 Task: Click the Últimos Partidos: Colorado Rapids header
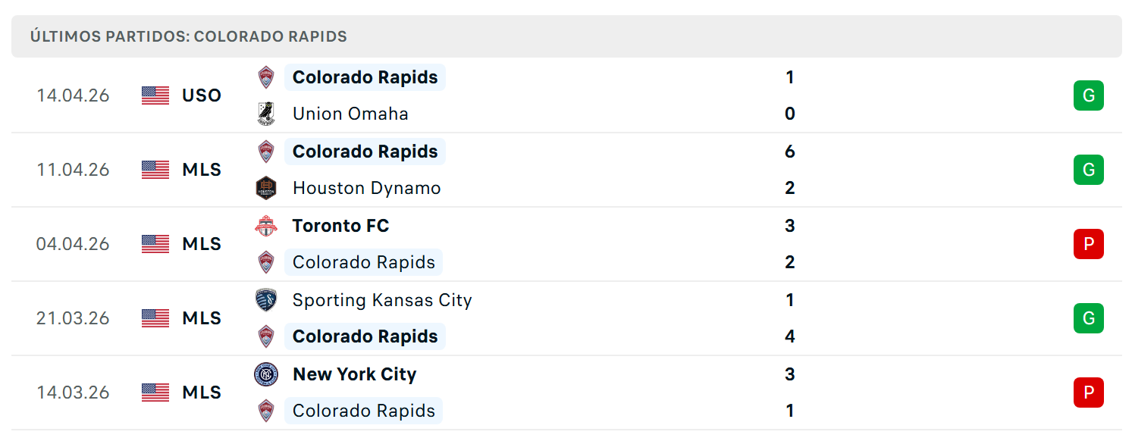click(189, 36)
